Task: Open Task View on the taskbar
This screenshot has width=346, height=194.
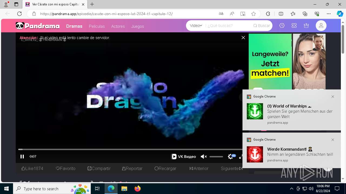Action: coord(98,189)
